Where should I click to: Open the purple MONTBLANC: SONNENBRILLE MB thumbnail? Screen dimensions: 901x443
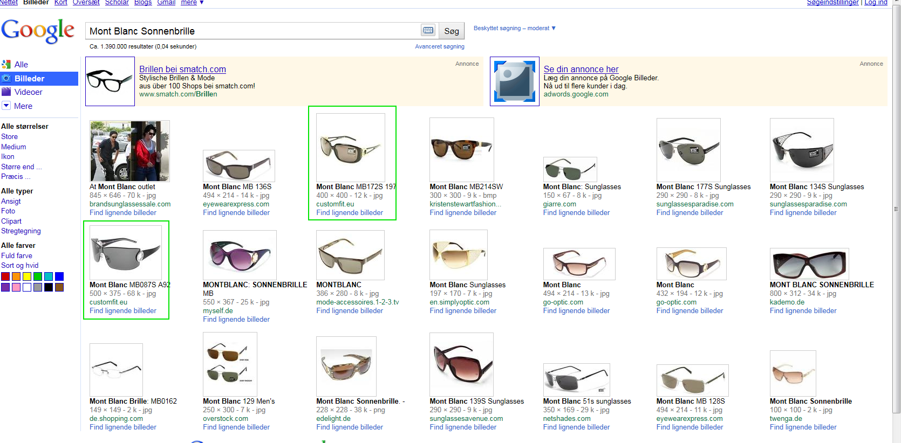tap(240, 255)
